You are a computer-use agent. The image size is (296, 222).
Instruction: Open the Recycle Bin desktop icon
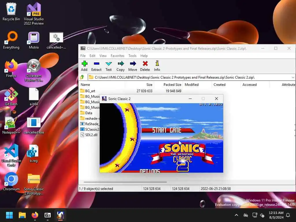click(x=11, y=12)
